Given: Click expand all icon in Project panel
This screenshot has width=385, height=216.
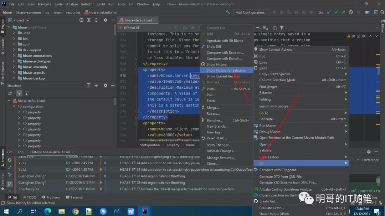Looking at the screenshot, I should [89, 20].
